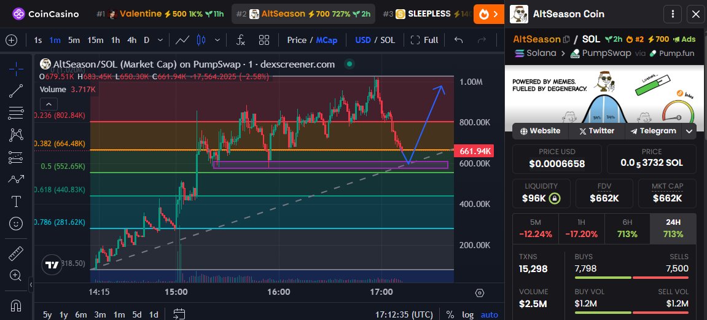Open the chart layout grid selector
The height and width of the screenshot is (320, 707).
[264, 40]
